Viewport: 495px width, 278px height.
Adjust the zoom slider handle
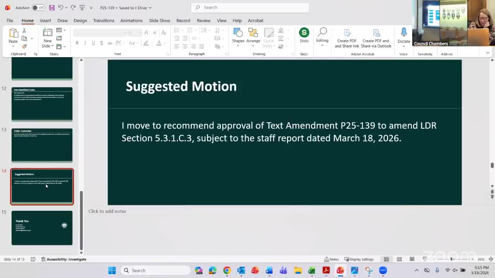coord(451,259)
